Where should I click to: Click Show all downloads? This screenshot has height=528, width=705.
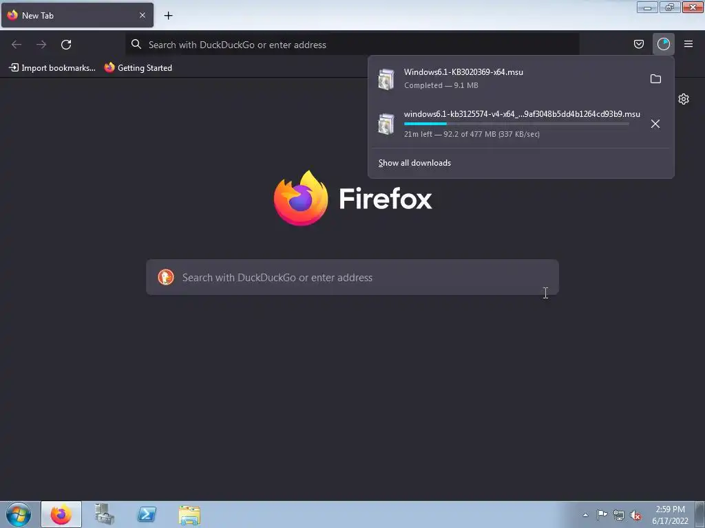tap(414, 163)
